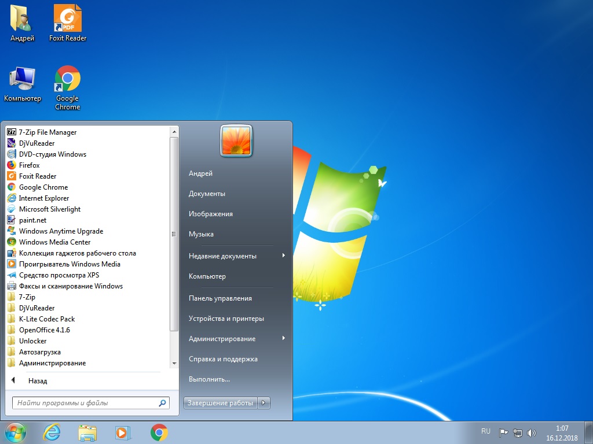Screen dimensions: 593x444
Task: Open Администрирование submenu in right pane
Action: click(x=236, y=339)
